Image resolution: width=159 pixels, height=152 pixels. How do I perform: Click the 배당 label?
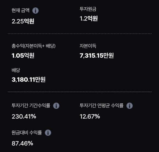tap(16, 70)
